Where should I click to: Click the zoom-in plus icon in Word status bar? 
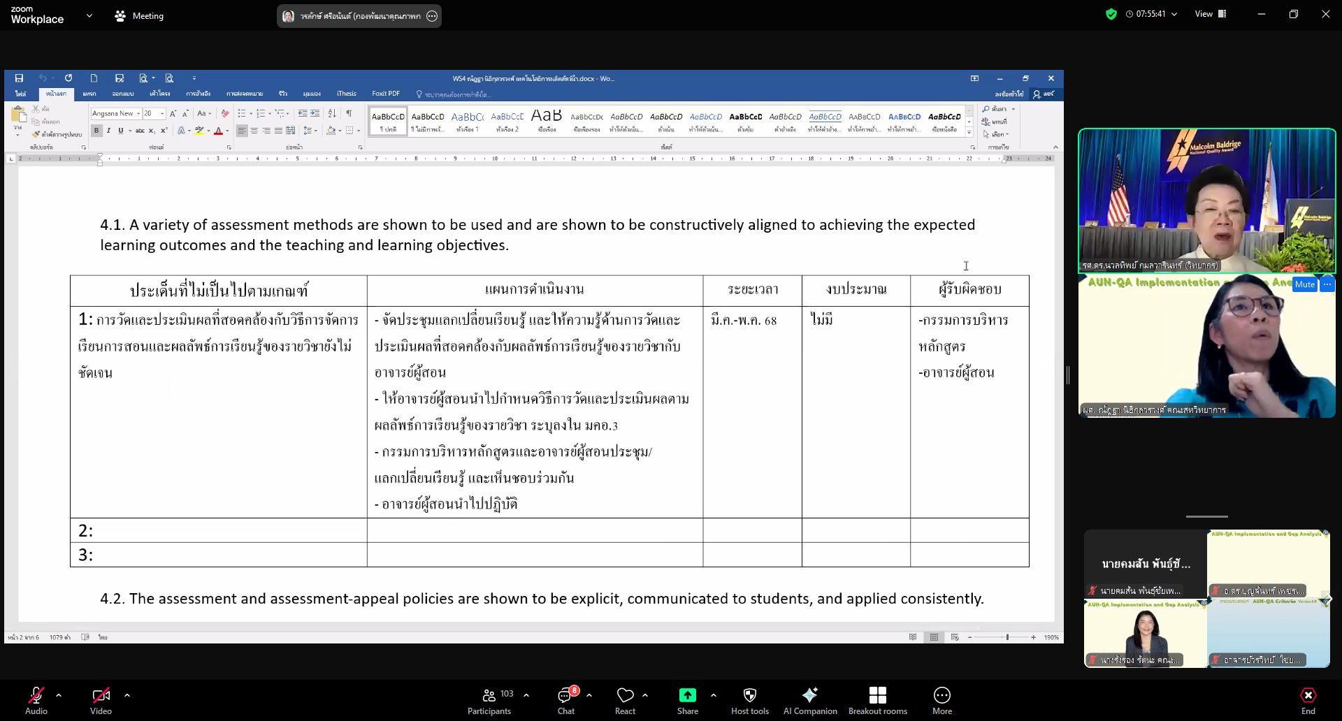[x=1033, y=637]
